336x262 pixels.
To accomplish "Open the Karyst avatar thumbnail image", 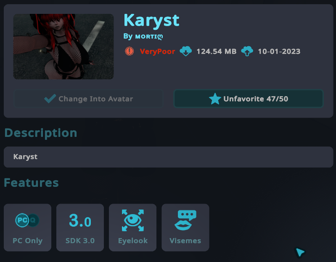I will [x=63, y=47].
